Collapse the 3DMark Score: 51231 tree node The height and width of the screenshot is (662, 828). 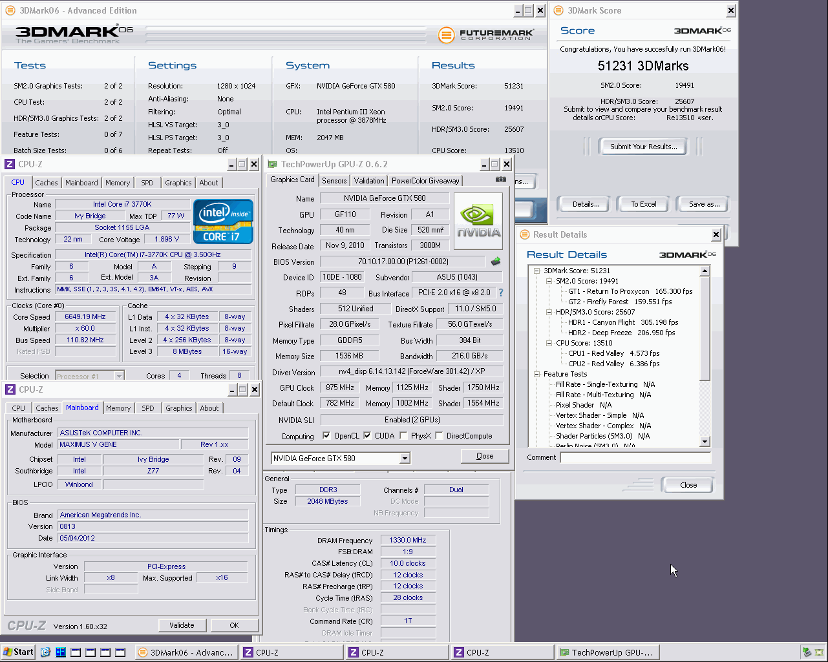(536, 271)
